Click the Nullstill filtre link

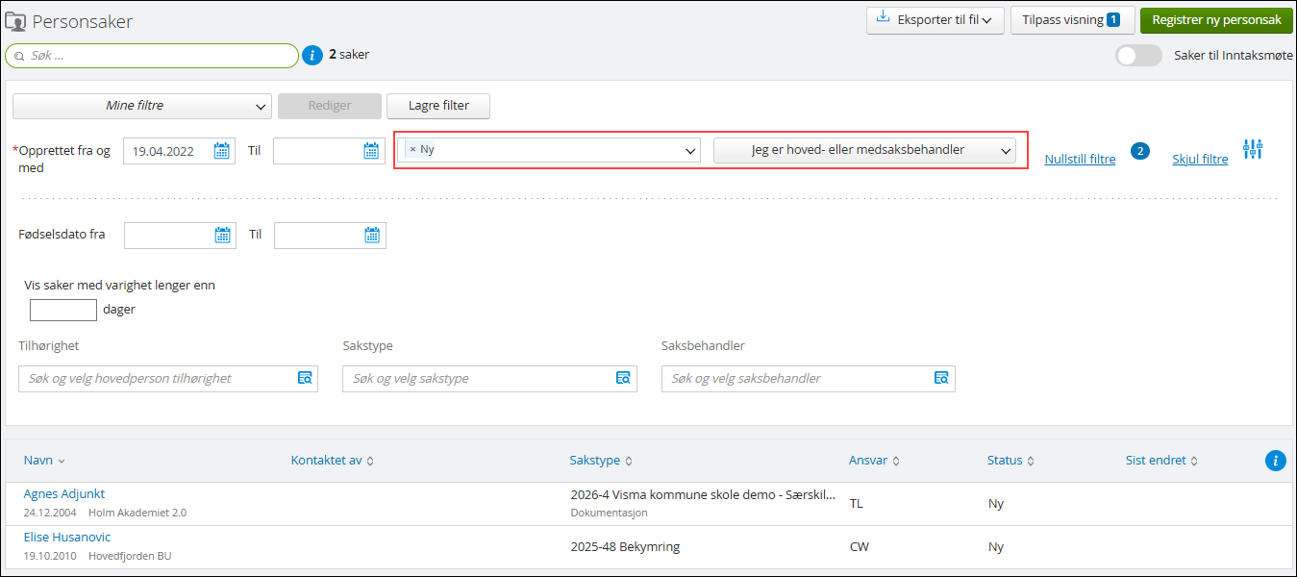(1080, 159)
